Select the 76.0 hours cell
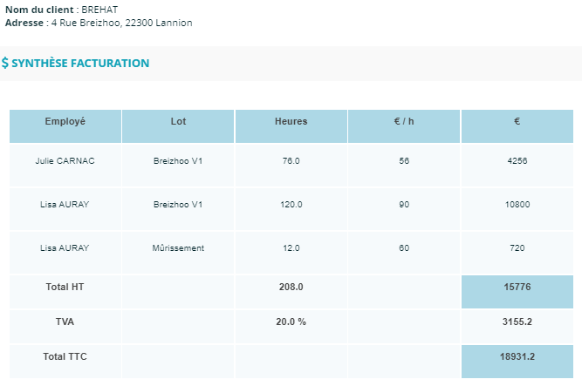Screen dimensions: 582x386 point(291,161)
